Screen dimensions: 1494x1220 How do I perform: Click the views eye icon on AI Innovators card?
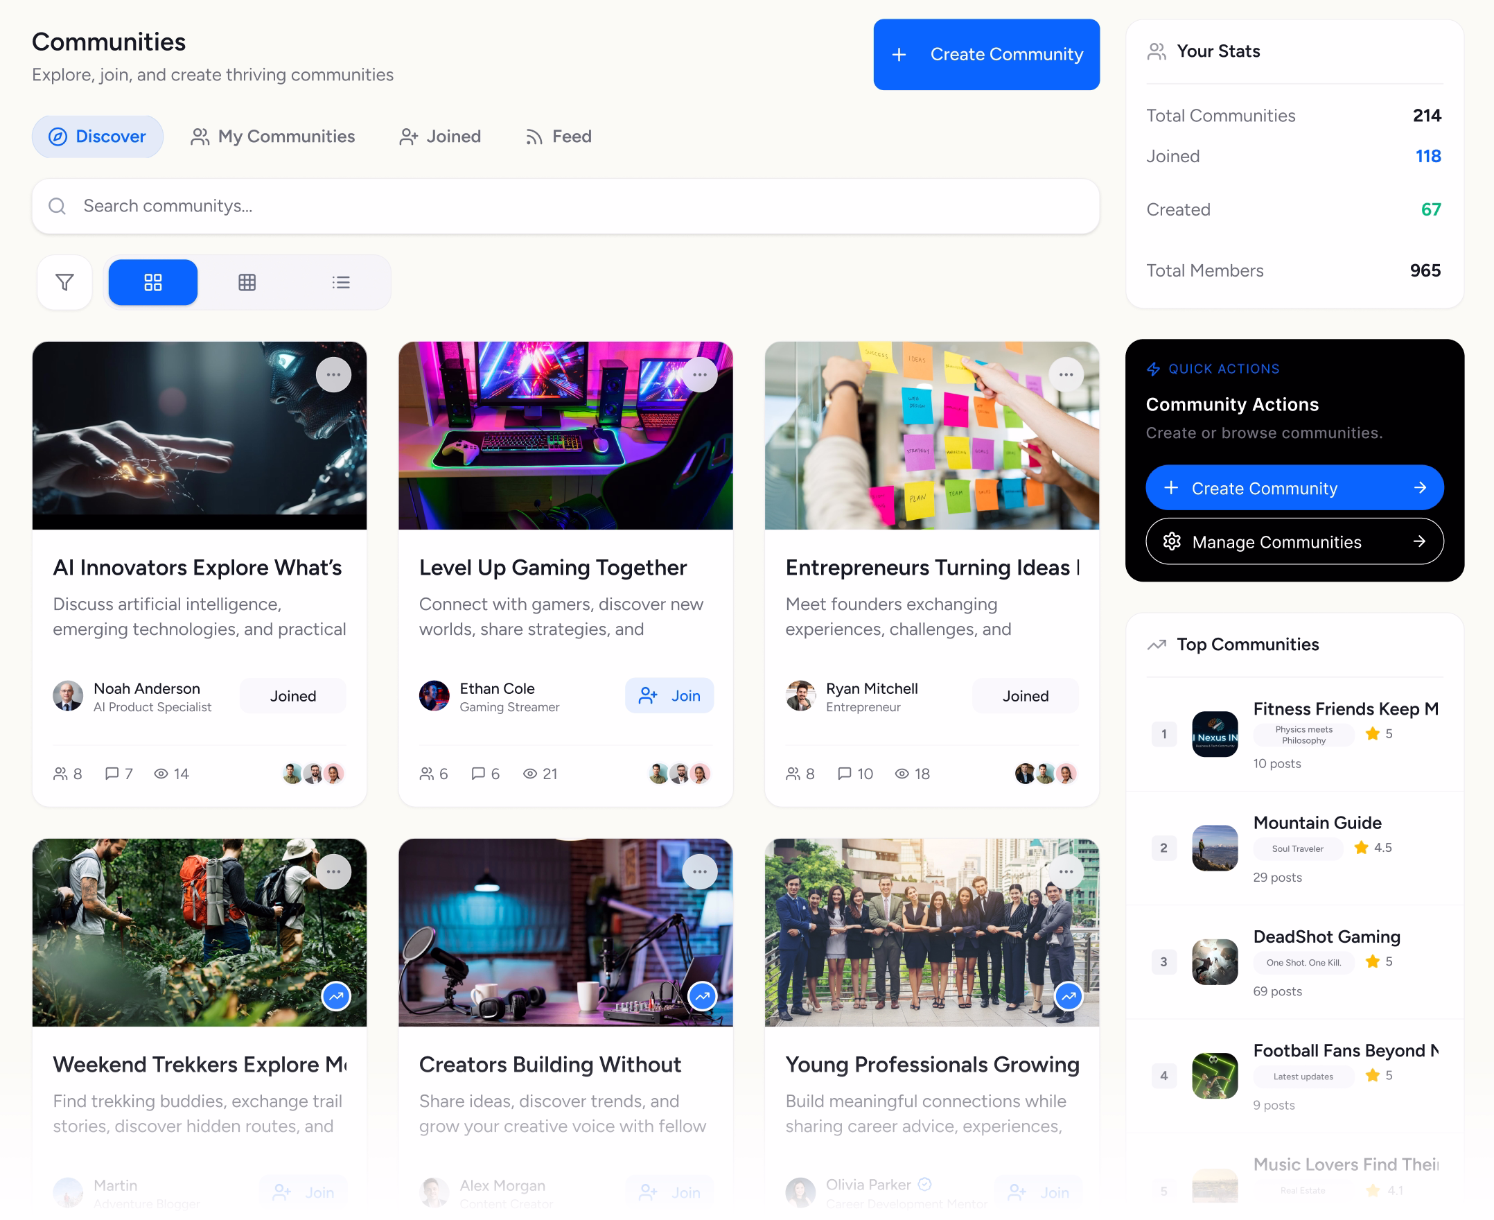[x=161, y=774]
